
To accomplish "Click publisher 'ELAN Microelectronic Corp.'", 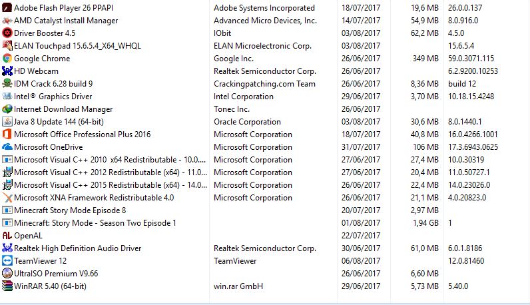I will 262,46.
